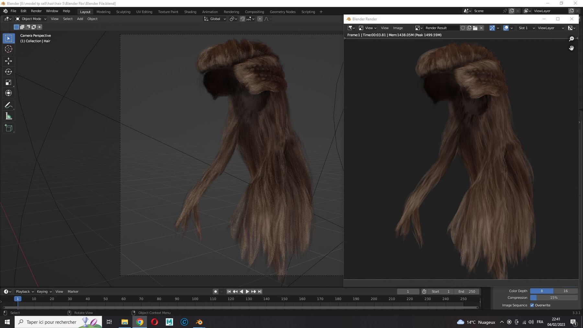
Task: Select the Intersect selection mode icon
Action: 40,27
